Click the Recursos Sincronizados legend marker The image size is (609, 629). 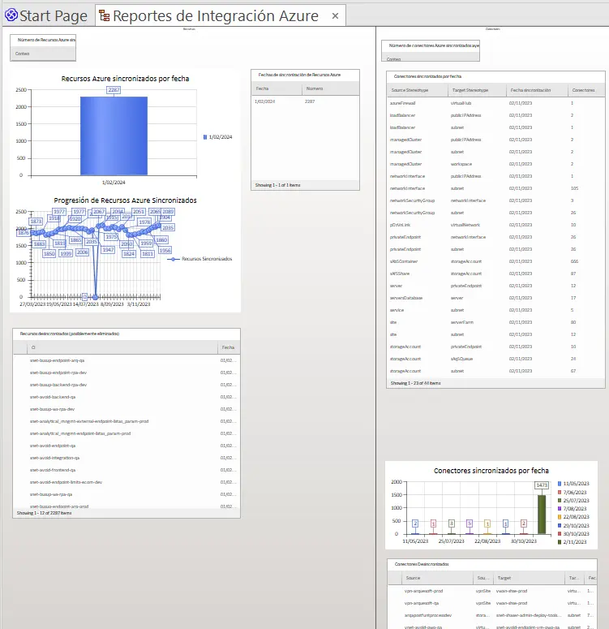coord(174,259)
